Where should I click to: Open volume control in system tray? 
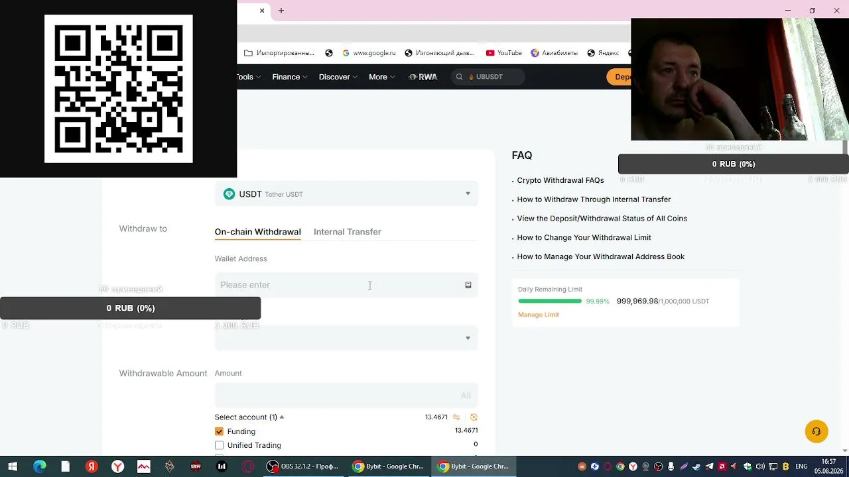click(760, 466)
